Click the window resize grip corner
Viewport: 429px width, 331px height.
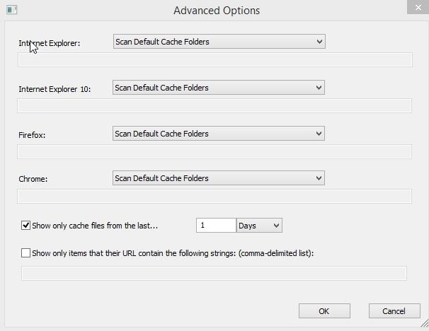pyautogui.click(x=424, y=325)
